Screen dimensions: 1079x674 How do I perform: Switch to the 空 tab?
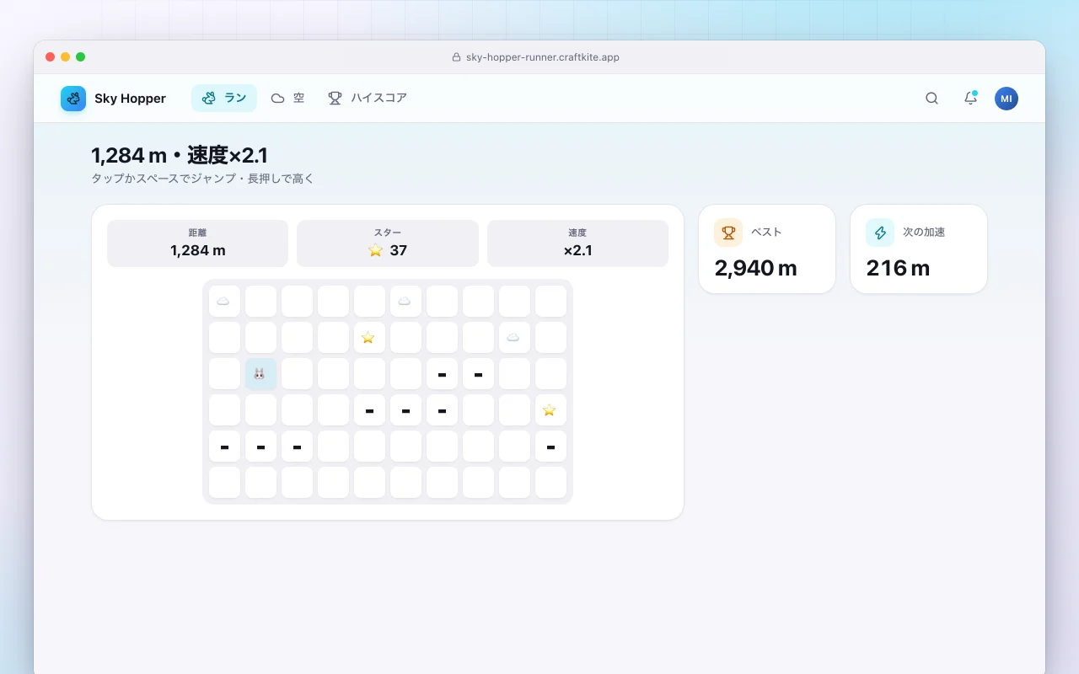pyautogui.click(x=287, y=98)
